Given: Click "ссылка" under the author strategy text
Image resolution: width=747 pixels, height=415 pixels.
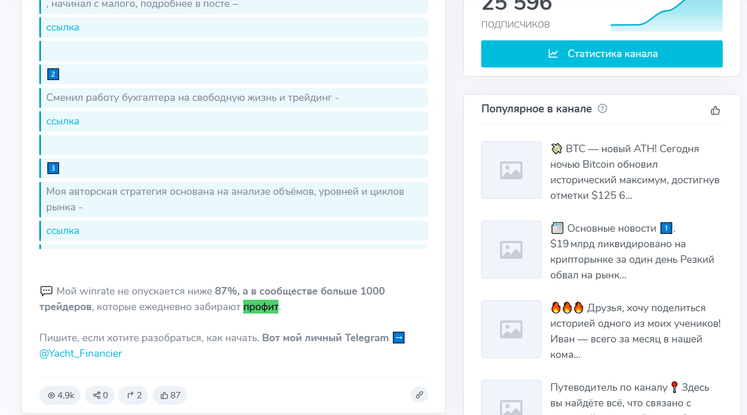Looking at the screenshot, I should (63, 231).
